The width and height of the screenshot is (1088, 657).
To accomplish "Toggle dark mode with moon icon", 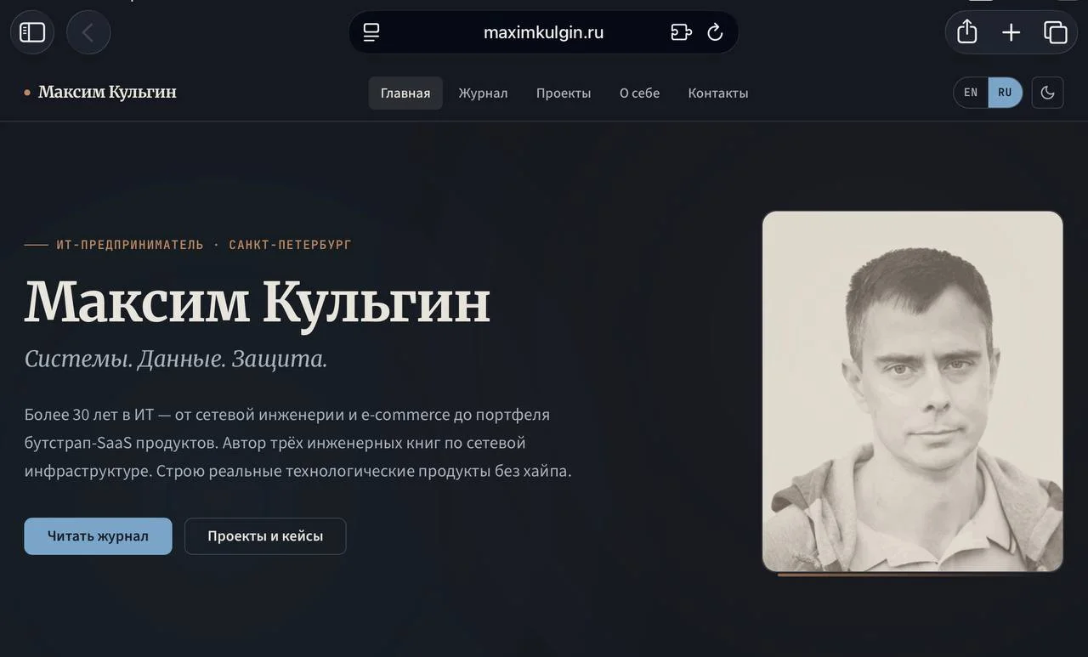I will (1047, 93).
